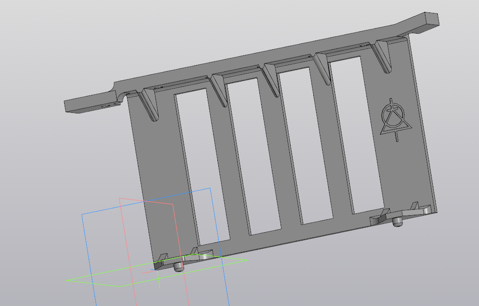Click the engraved circle-and-triangle logo on the plate
479x306 pixels.
pyautogui.click(x=393, y=120)
